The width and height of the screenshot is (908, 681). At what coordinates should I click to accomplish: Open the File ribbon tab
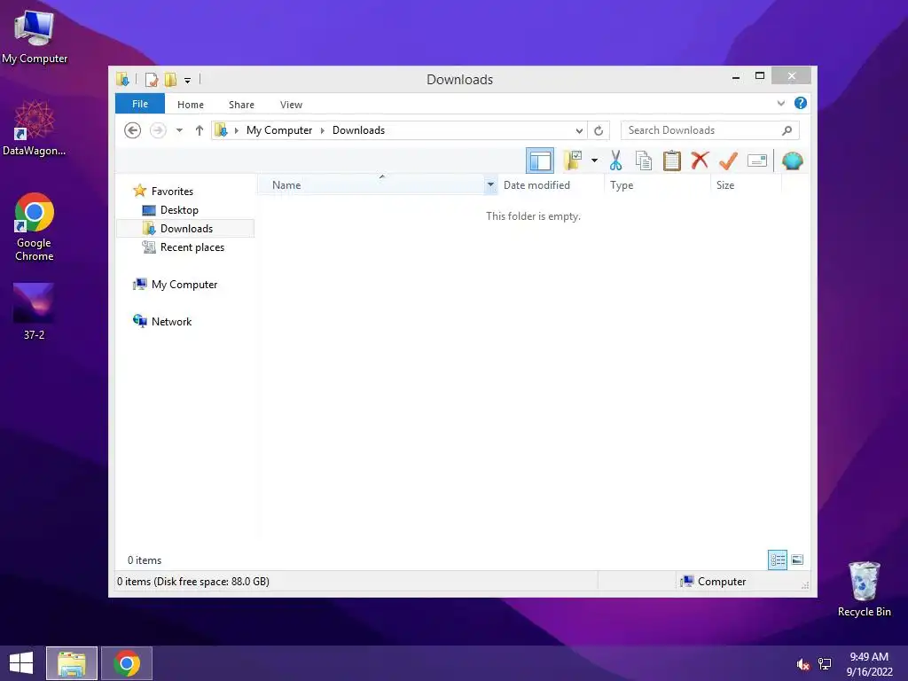point(139,104)
